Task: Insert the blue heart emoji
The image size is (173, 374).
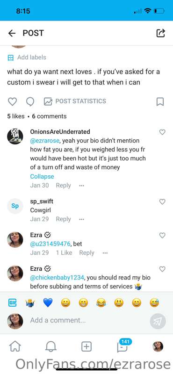Action: (48, 303)
